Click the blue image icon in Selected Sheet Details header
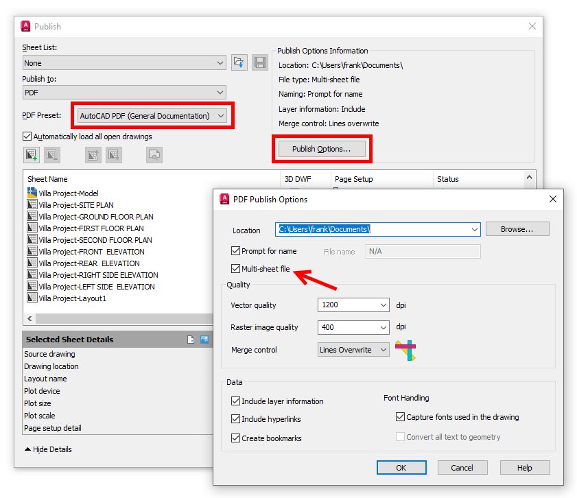This screenshot has height=498, width=577. [x=204, y=340]
